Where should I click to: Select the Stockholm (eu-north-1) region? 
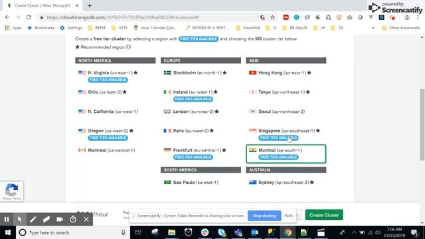201,73
